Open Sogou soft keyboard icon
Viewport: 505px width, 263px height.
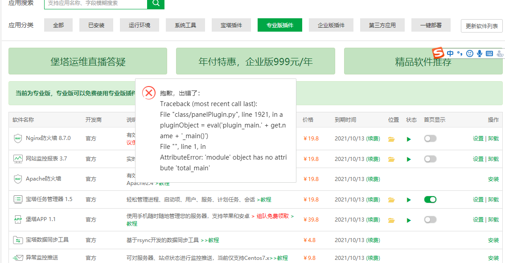(489, 53)
